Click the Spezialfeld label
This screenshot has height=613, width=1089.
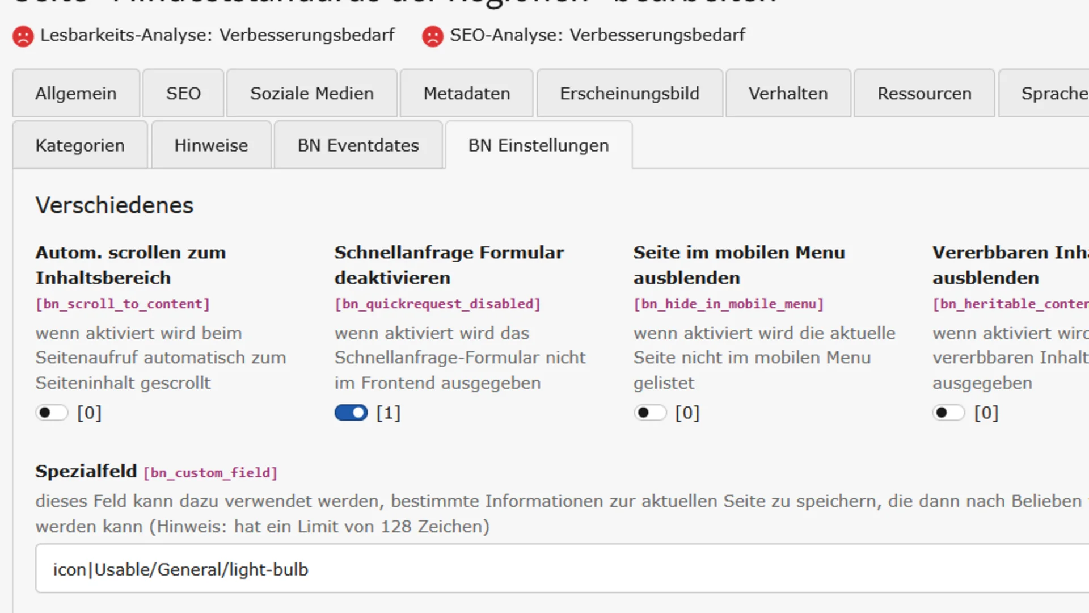click(86, 471)
